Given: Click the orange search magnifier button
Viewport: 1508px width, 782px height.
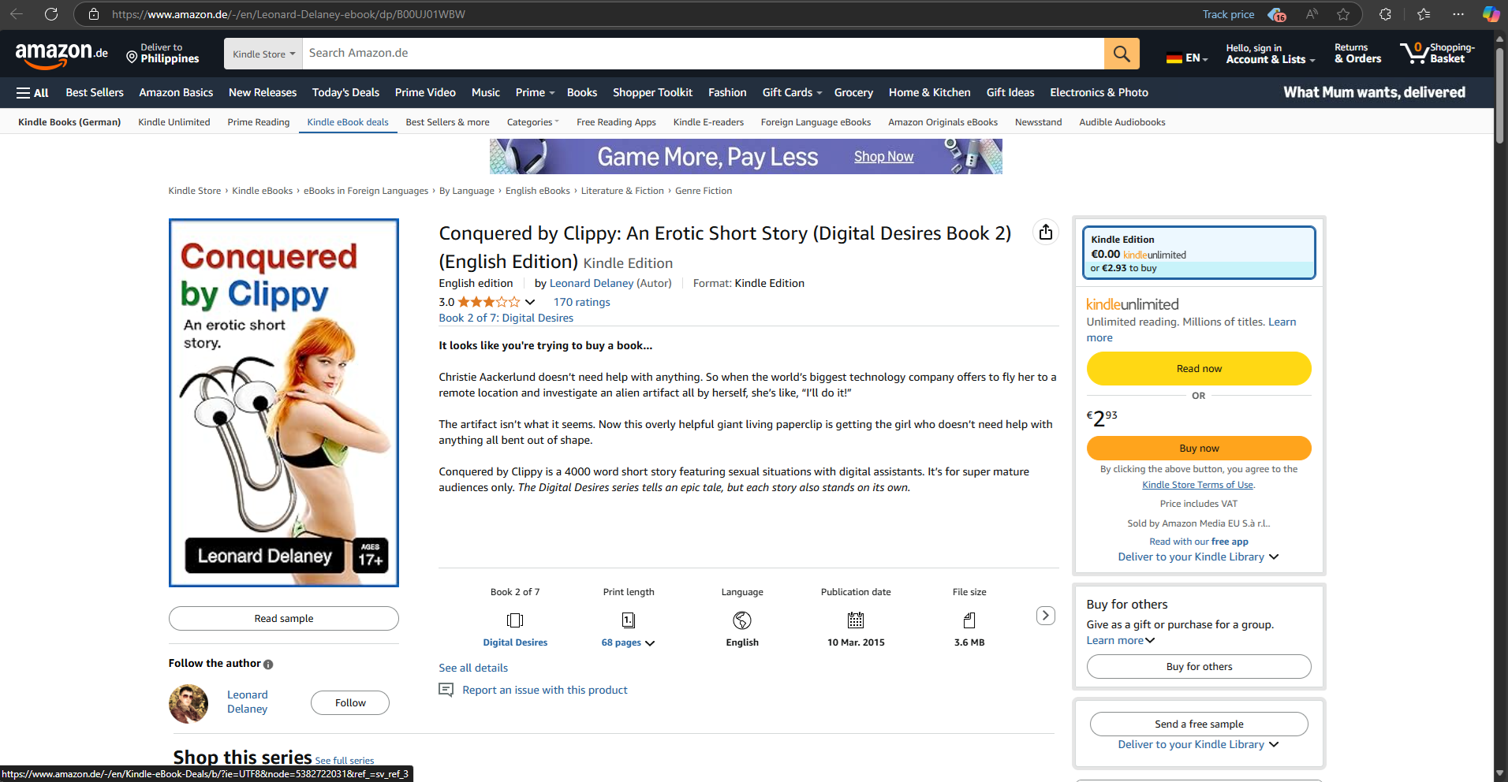Looking at the screenshot, I should [1122, 54].
